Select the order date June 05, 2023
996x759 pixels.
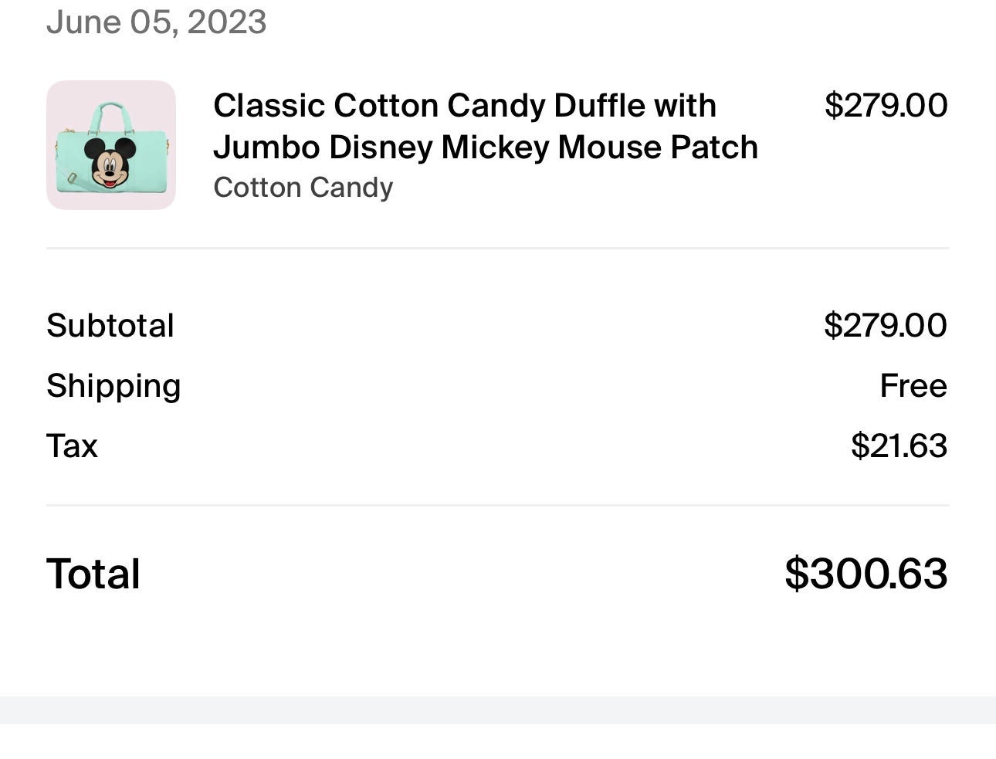tap(157, 21)
